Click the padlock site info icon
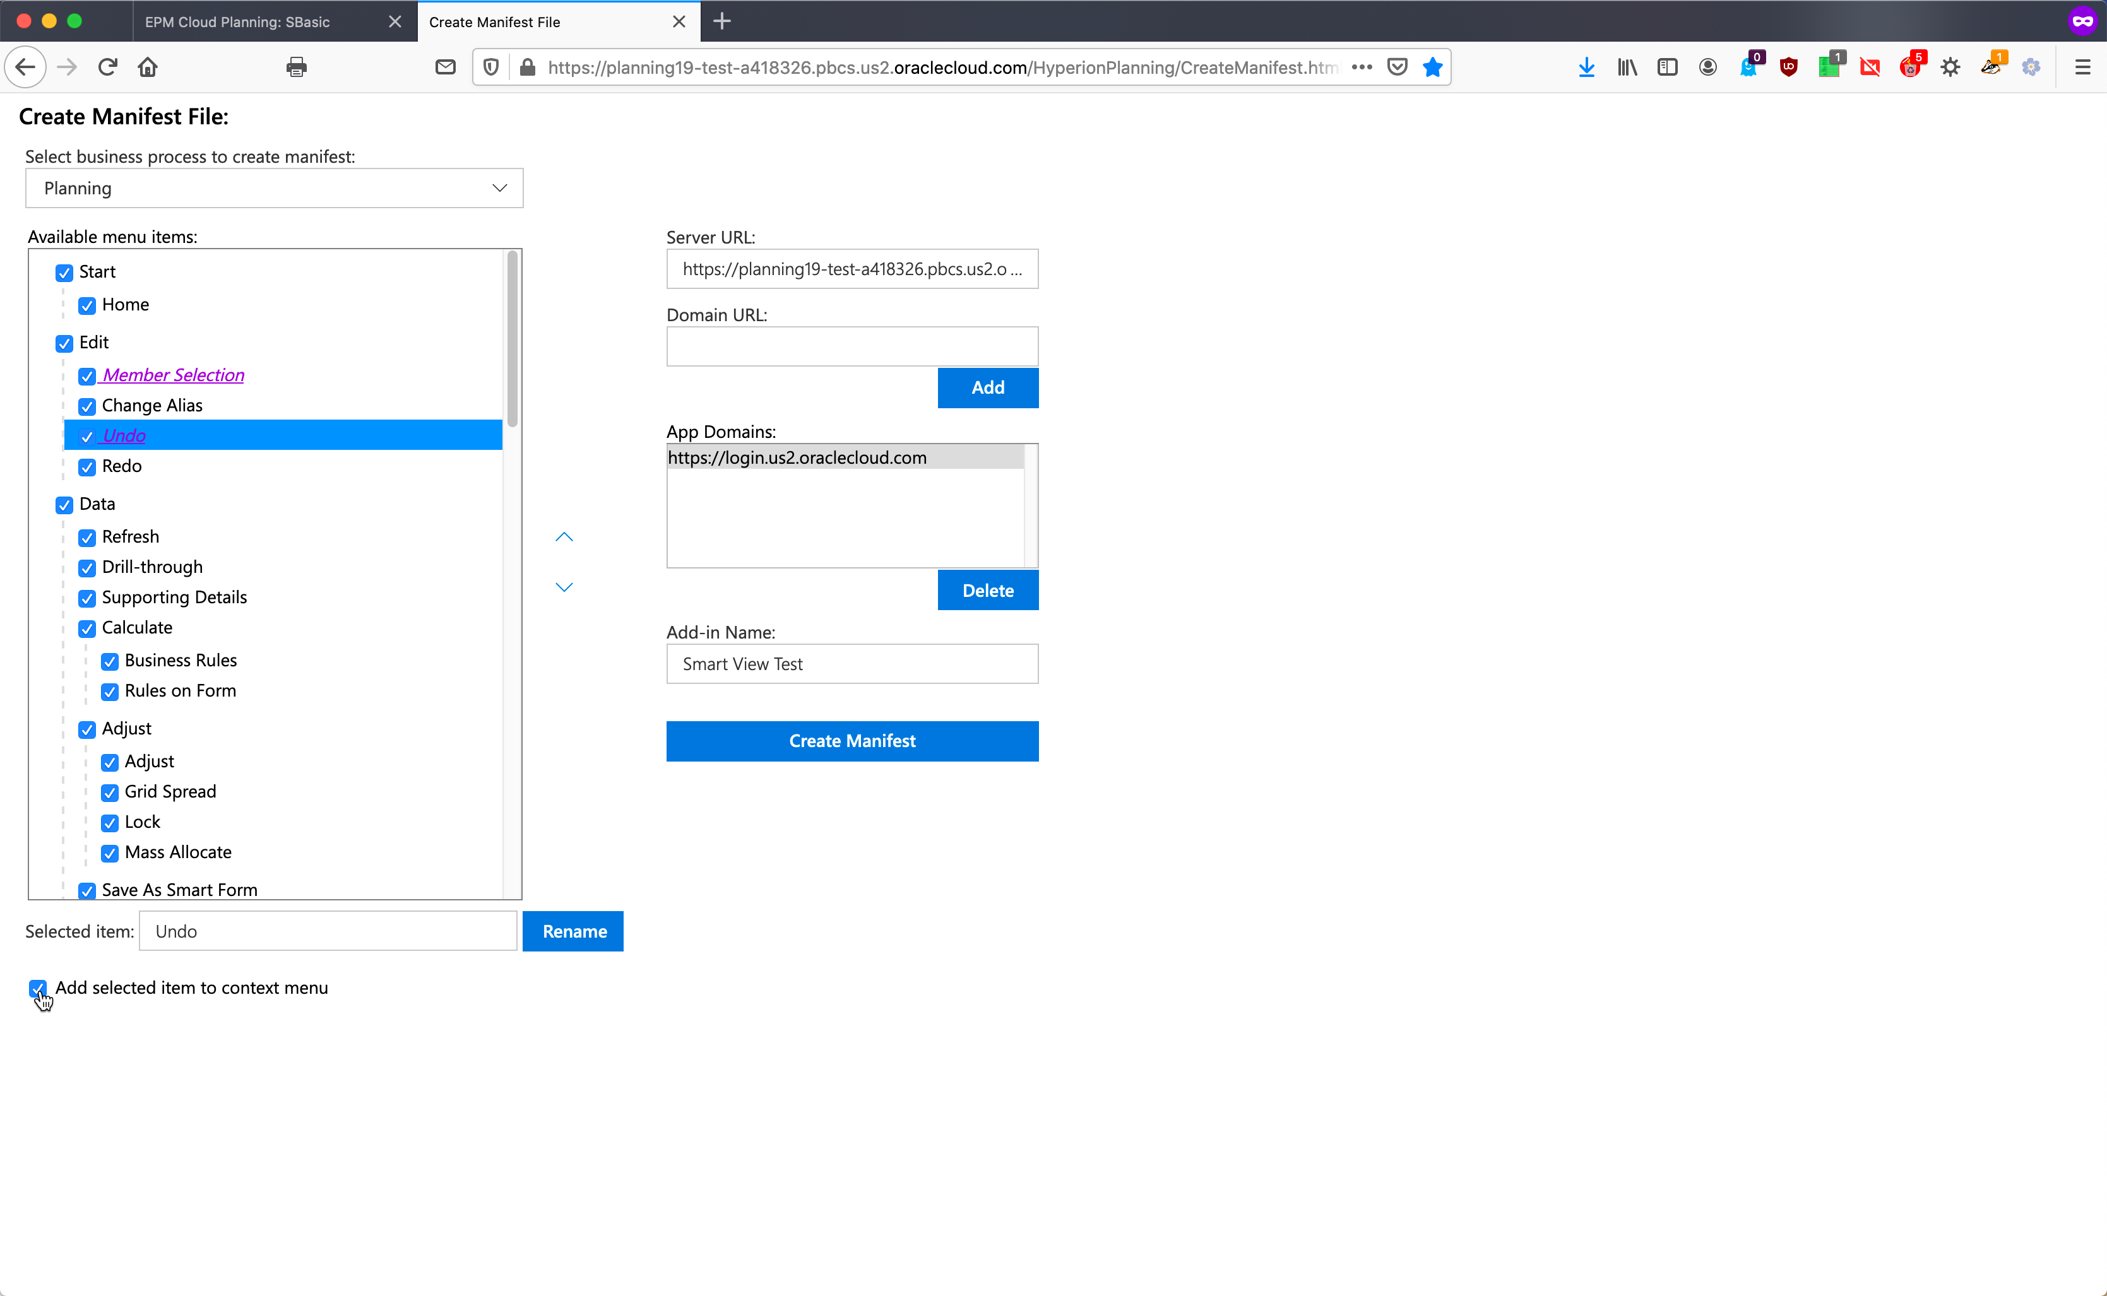The height and width of the screenshot is (1296, 2107). (x=528, y=67)
